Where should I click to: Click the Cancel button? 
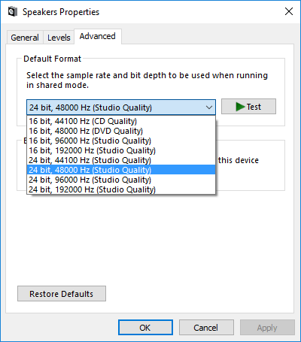click(x=206, y=328)
